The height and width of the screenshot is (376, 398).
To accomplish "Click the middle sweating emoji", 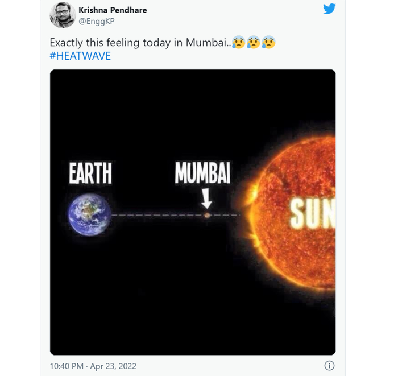I will (x=254, y=43).
